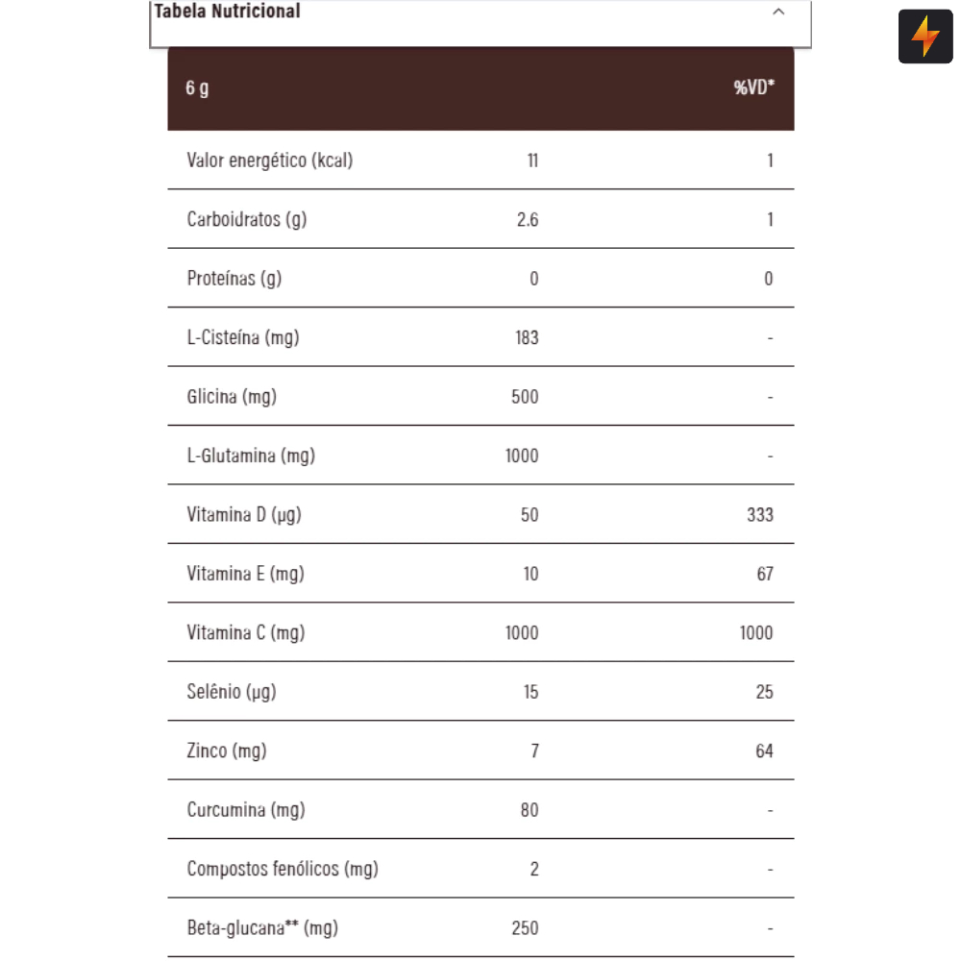961x961 pixels.
Task: Click the Compostos fenólicos (mg) label
Action: (x=283, y=869)
